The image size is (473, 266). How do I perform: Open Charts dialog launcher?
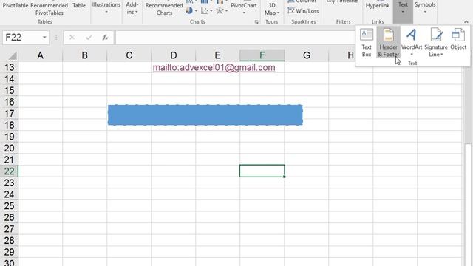point(256,21)
